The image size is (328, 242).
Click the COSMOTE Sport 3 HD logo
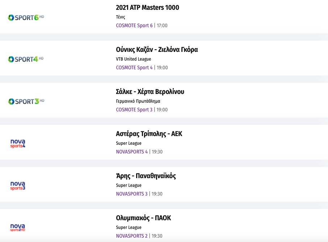[26, 101]
